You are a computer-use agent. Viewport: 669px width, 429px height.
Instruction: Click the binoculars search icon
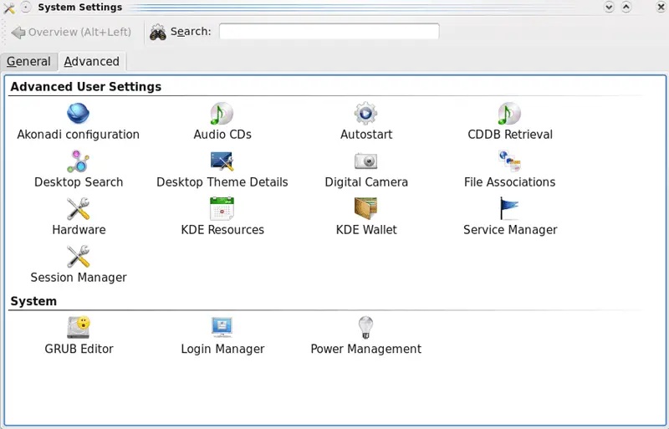pyautogui.click(x=158, y=32)
